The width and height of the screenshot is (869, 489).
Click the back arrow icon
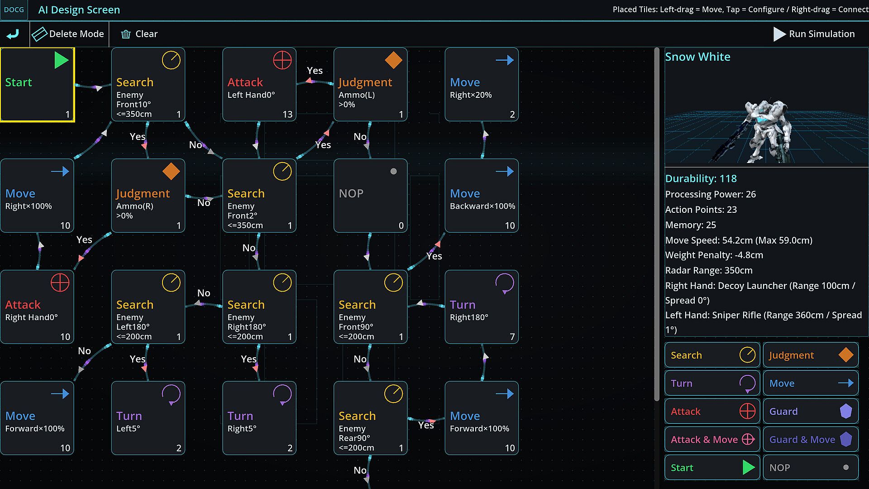coord(13,34)
